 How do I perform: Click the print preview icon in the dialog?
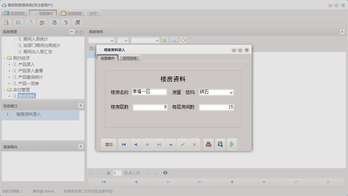point(220,144)
